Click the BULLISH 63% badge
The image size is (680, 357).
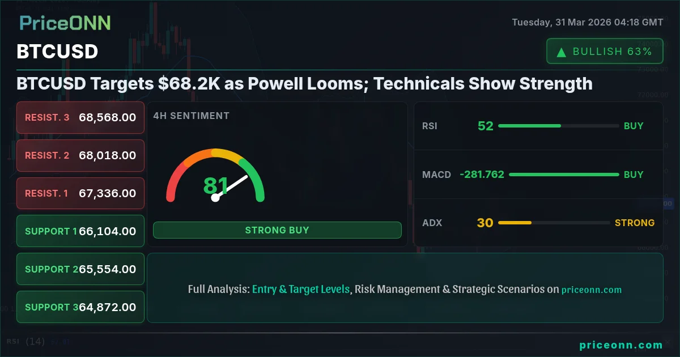pos(605,52)
